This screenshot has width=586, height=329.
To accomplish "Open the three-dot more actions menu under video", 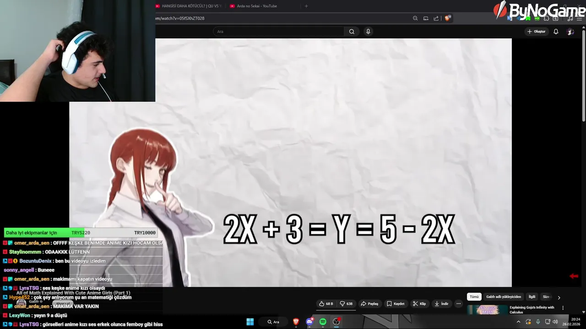I will tap(458, 303).
